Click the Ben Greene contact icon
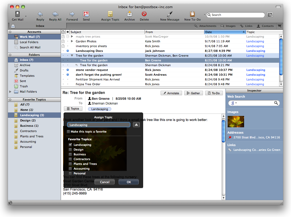291x217 pixels. point(90,99)
